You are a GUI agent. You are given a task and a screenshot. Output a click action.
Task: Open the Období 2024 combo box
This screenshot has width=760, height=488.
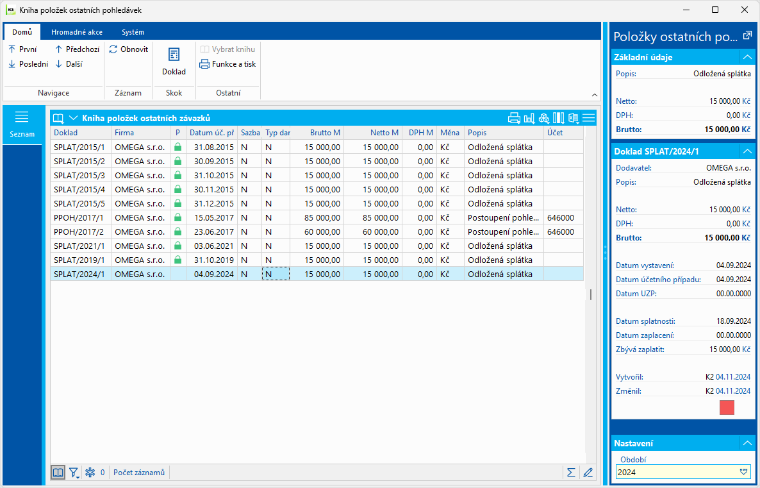click(x=743, y=471)
